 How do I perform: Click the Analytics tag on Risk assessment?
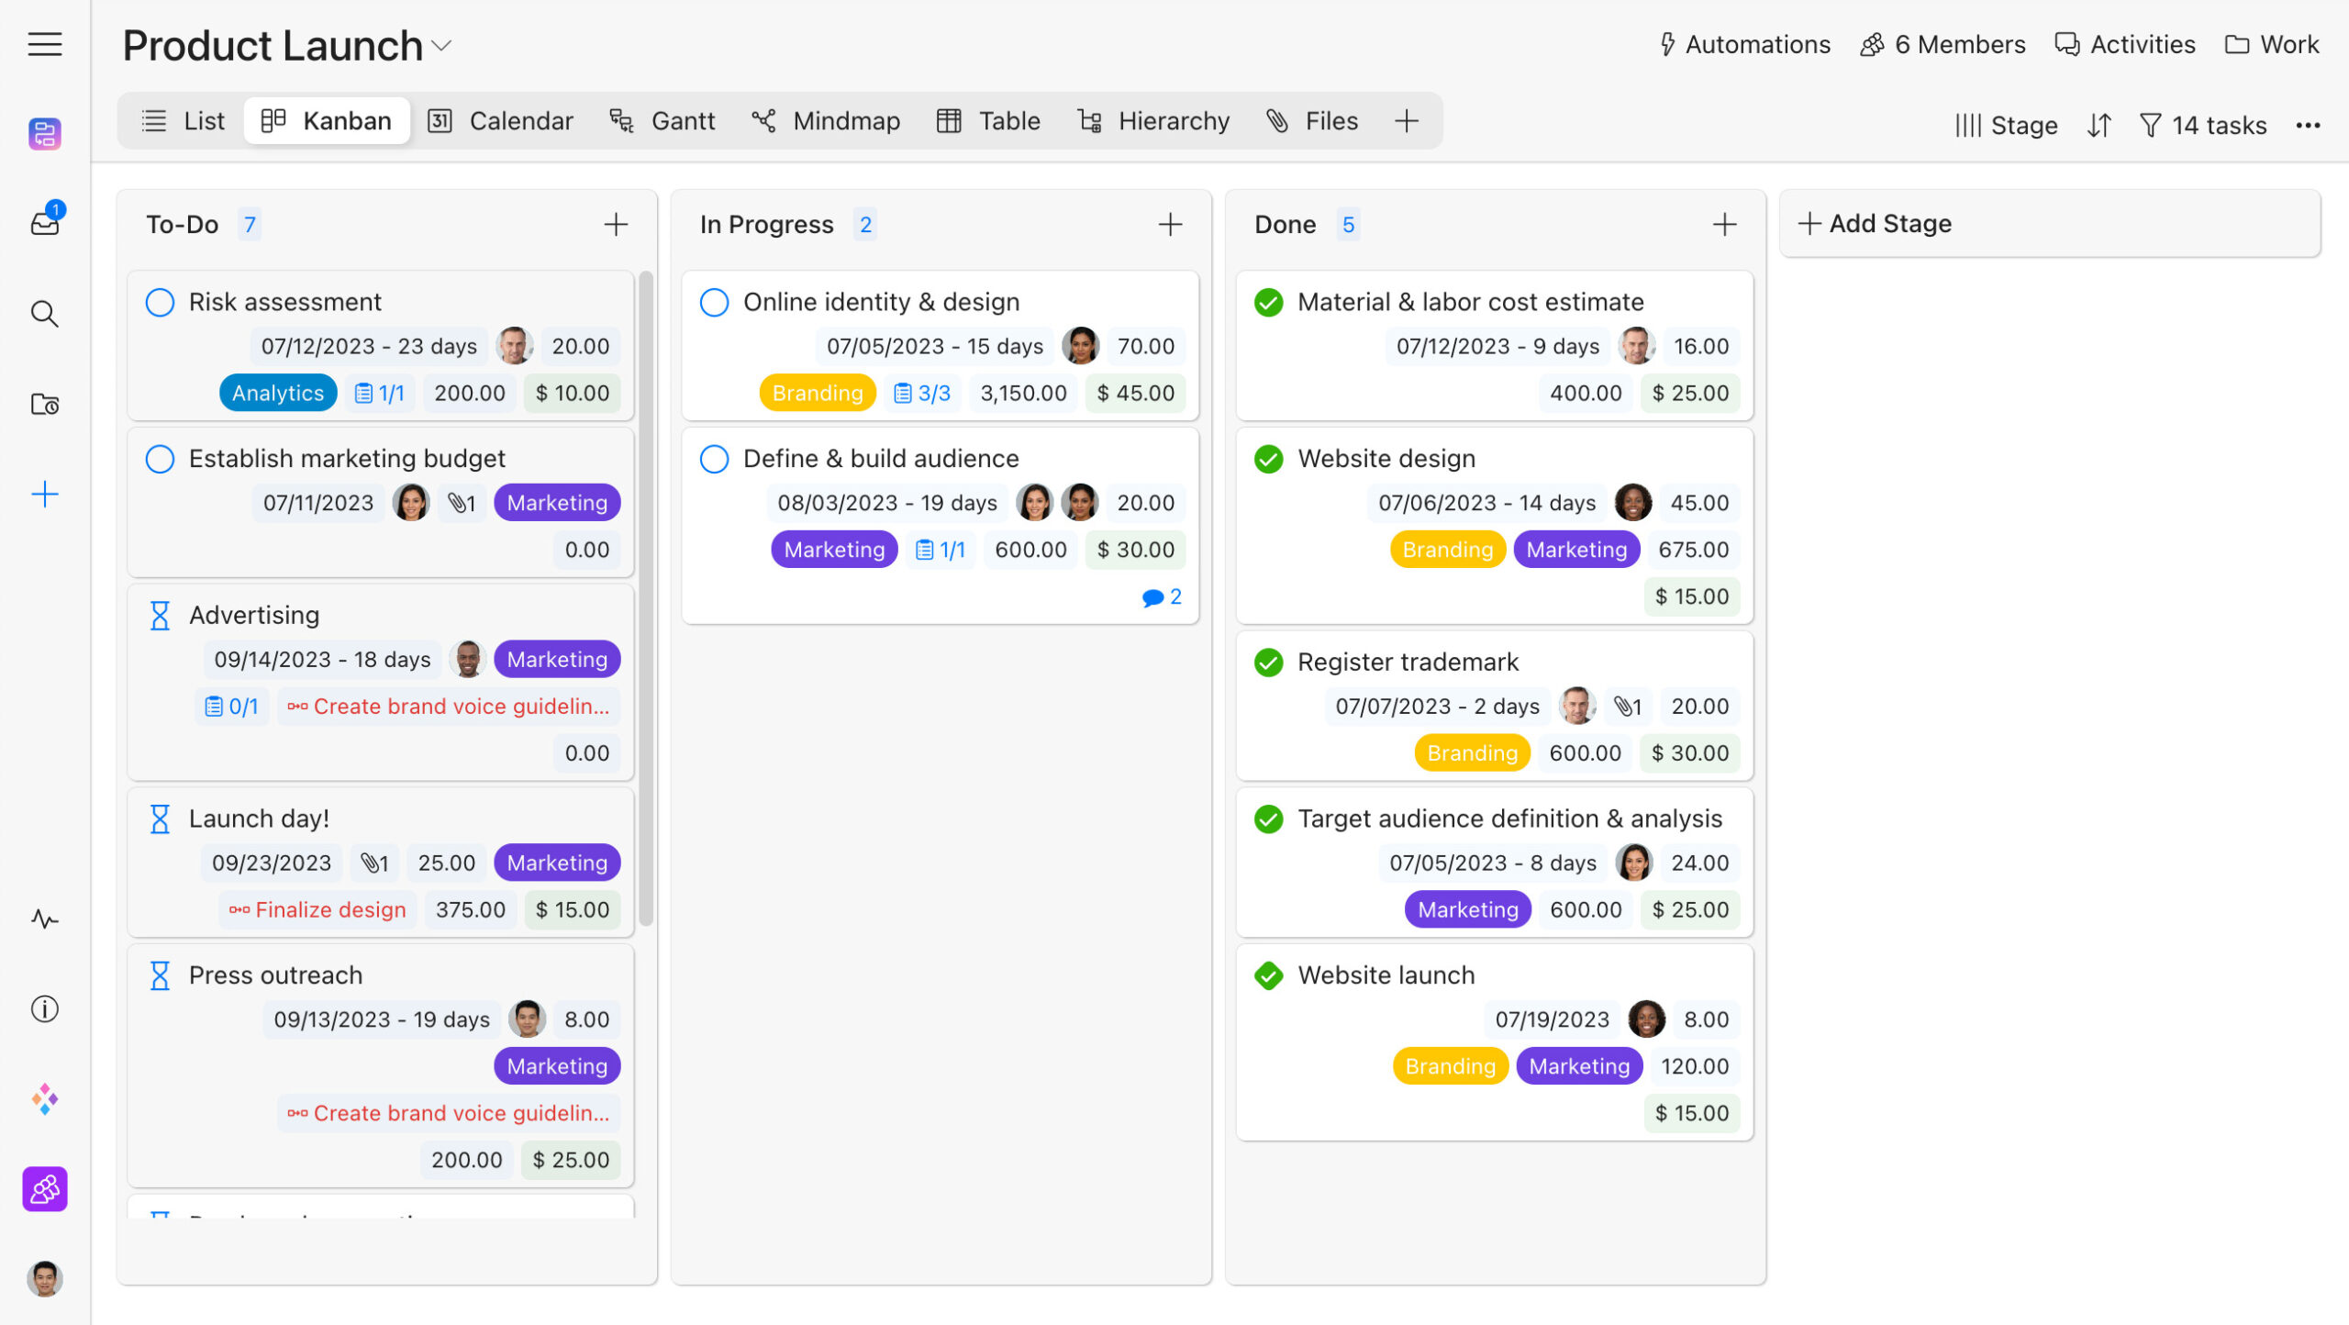(x=278, y=393)
